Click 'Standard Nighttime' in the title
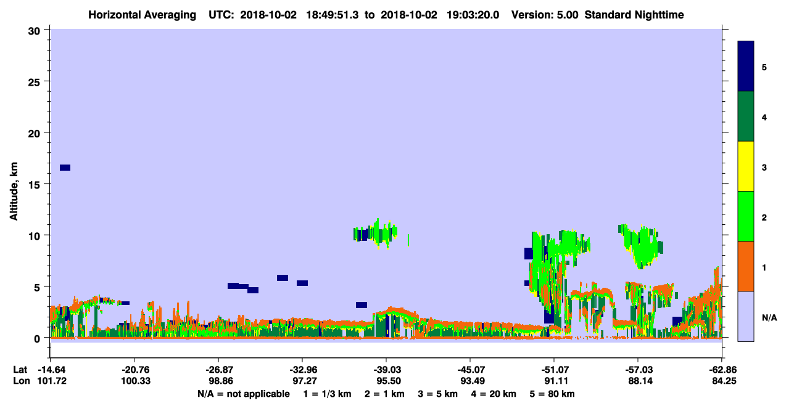802x411 pixels. (x=634, y=15)
